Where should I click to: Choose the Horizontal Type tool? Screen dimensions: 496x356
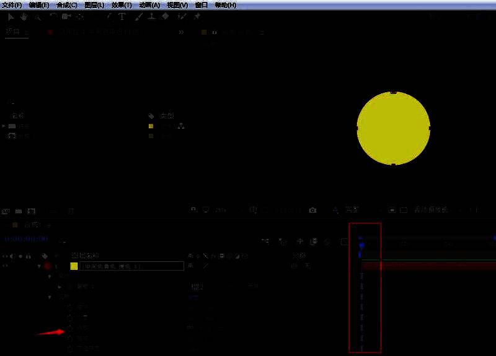[x=122, y=17]
